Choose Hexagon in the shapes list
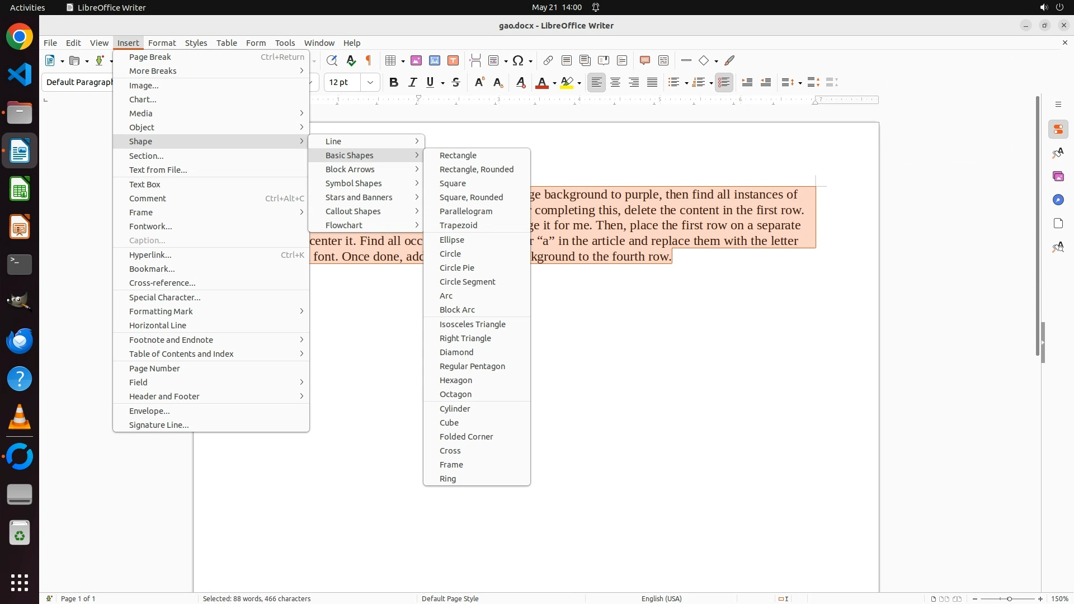 tap(456, 380)
